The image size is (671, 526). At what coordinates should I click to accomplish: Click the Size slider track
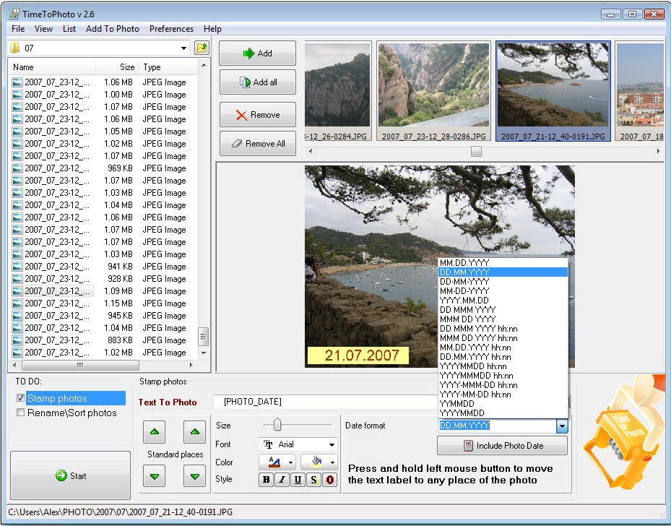point(298,425)
